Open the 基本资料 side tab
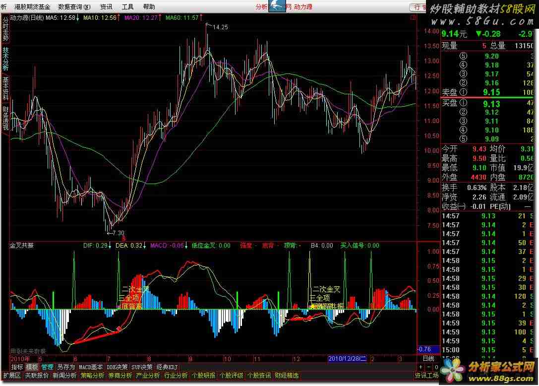This screenshot has width=539, height=386. coord(5,88)
